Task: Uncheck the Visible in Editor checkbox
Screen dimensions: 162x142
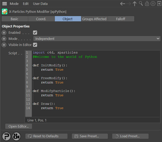Action: [35, 45]
